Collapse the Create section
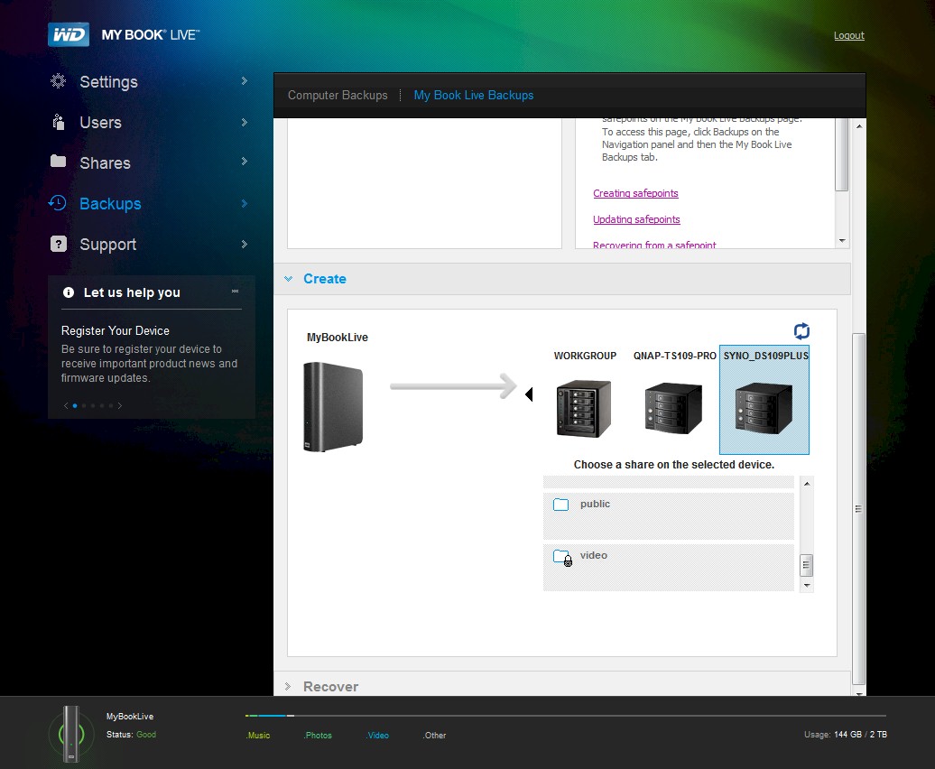This screenshot has height=769, width=935. click(289, 278)
